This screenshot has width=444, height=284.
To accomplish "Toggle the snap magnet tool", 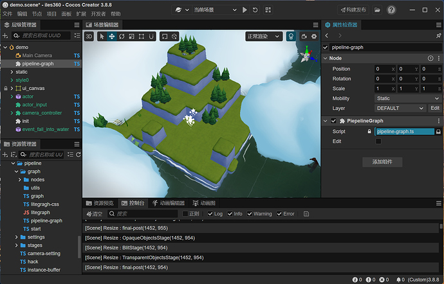I will click(x=151, y=36).
